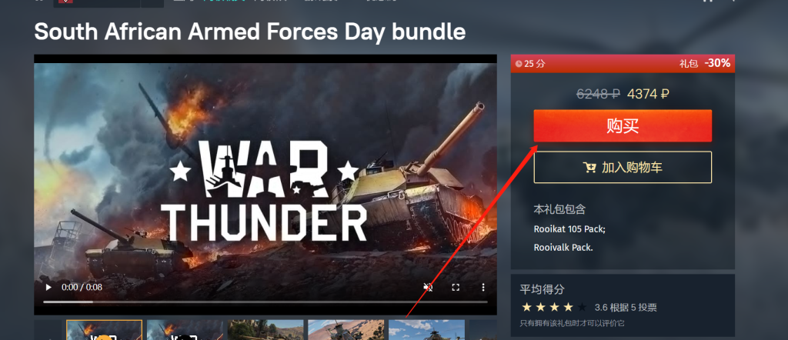788x340 pixels.
Task: Click the cart icon inside 加入购物车
Action: coord(589,167)
